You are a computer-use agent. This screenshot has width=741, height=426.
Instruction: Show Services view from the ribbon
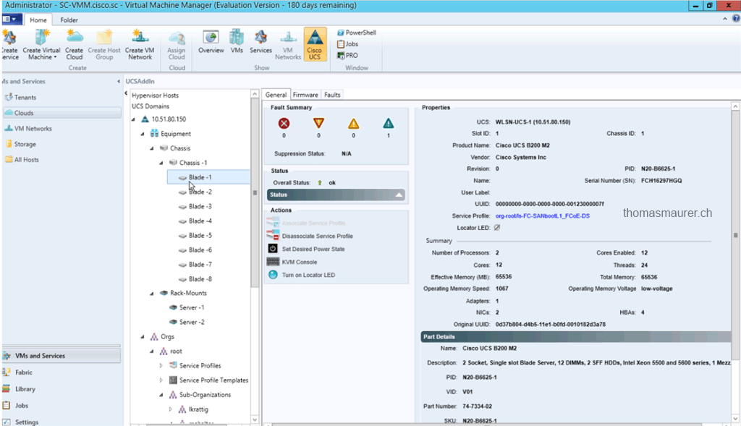[261, 42]
